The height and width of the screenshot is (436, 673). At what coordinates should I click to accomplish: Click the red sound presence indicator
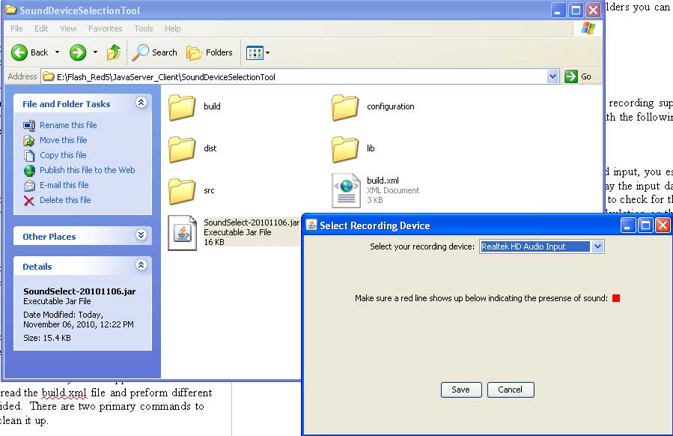click(x=615, y=297)
